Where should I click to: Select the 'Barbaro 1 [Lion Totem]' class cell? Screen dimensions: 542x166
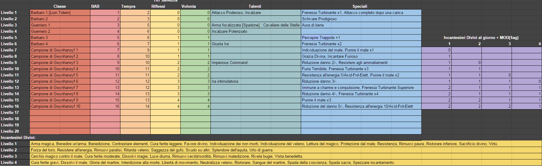[60, 12]
